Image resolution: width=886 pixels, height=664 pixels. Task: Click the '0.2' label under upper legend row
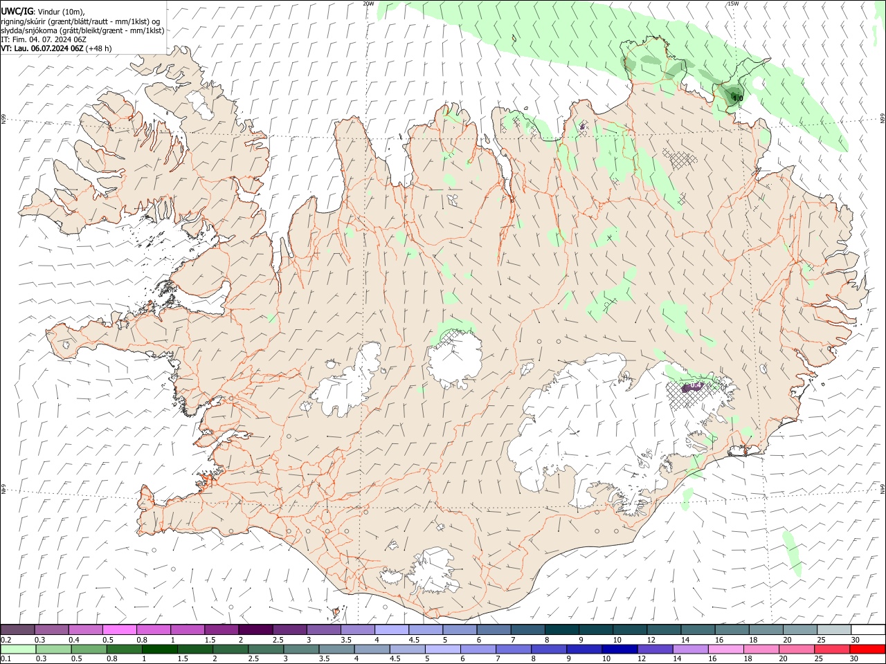point(6,640)
